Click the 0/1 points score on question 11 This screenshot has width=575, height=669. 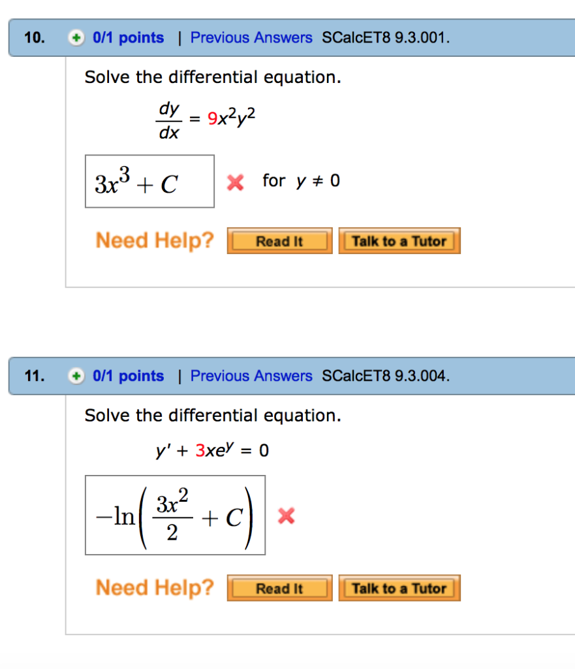coord(129,376)
